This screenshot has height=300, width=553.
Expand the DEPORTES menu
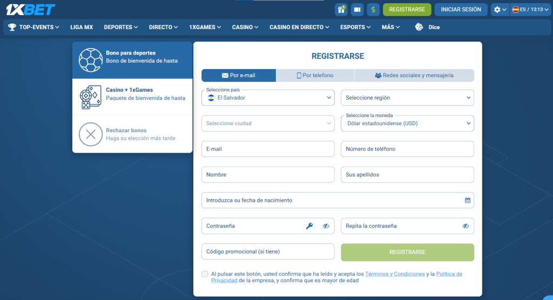click(x=120, y=27)
